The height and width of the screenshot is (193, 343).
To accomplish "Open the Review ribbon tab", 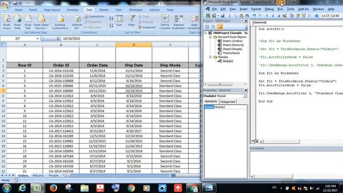I will (x=103, y=10).
